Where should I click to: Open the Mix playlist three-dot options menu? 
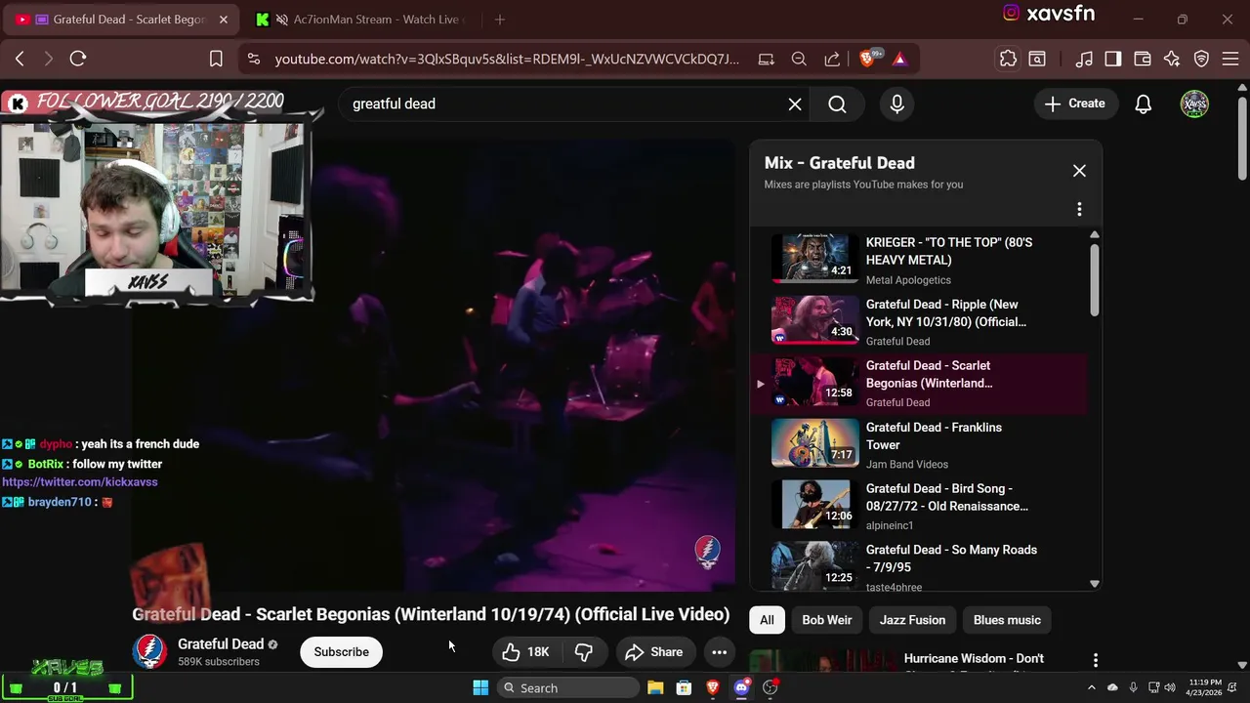(x=1079, y=209)
